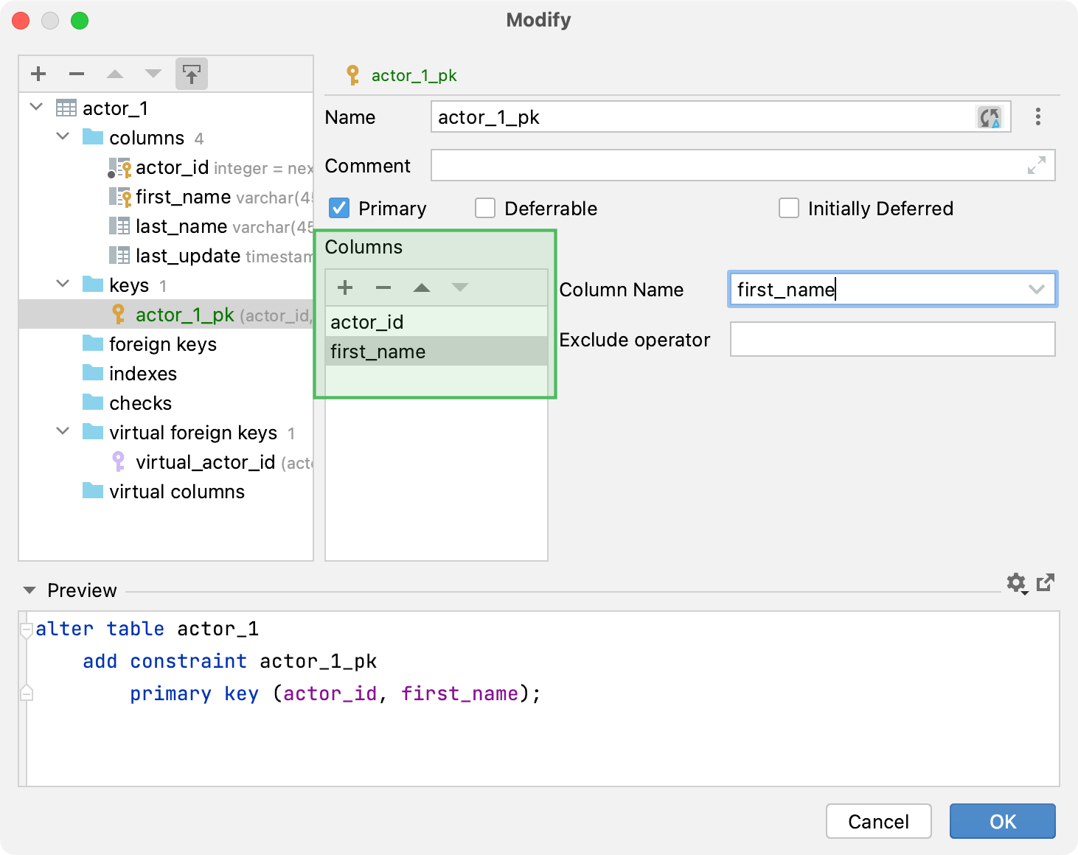Viewport: 1078px width, 855px height.
Task: Click the move-up arrow in the tree toolbar
Action: tap(115, 73)
